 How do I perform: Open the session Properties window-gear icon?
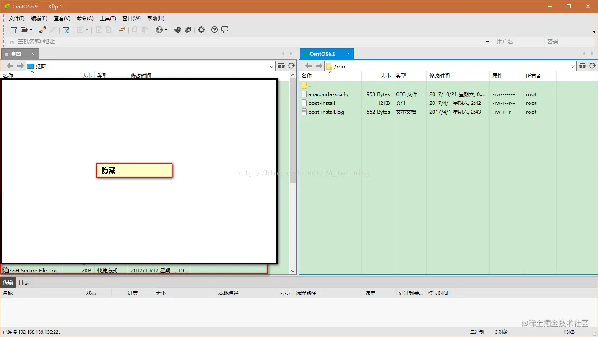pos(66,30)
